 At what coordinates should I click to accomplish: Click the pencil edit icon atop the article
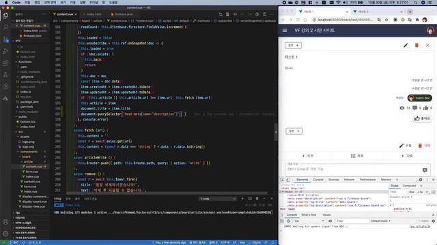(x=406, y=46)
